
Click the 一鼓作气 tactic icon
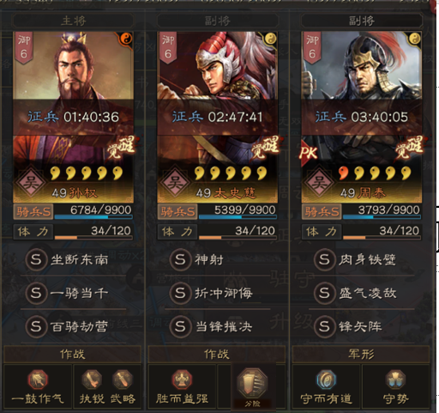[38, 380]
